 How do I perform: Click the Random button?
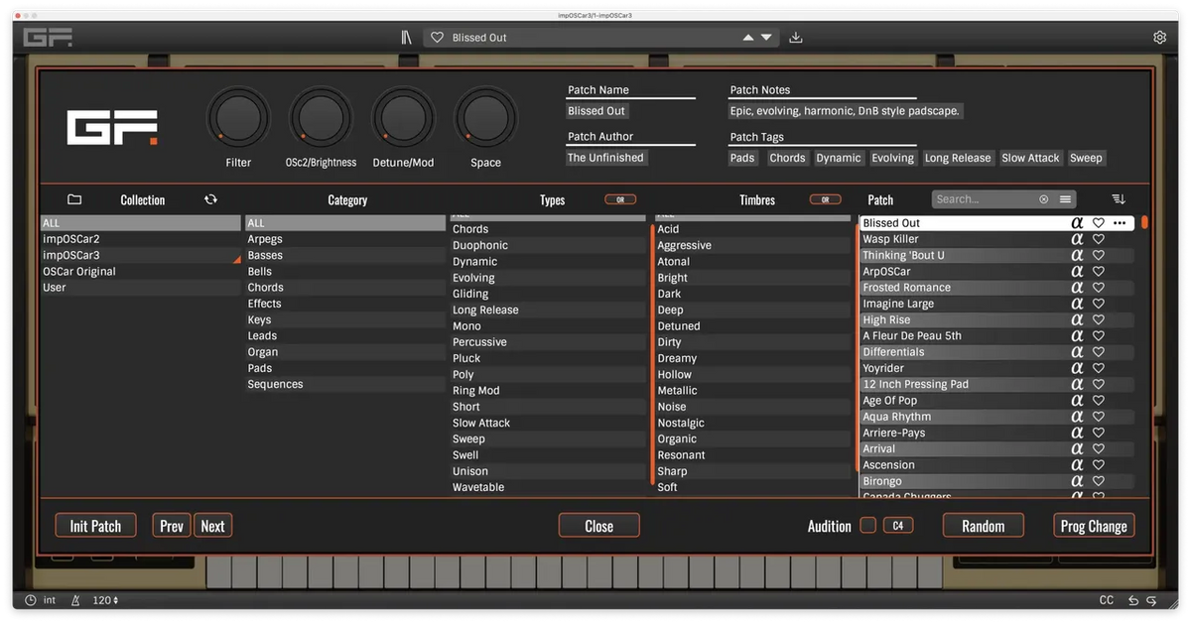[983, 526]
